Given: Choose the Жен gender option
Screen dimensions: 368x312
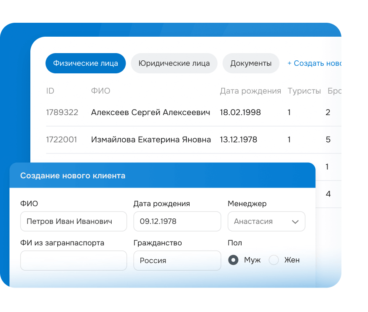Looking at the screenshot, I should [274, 260].
